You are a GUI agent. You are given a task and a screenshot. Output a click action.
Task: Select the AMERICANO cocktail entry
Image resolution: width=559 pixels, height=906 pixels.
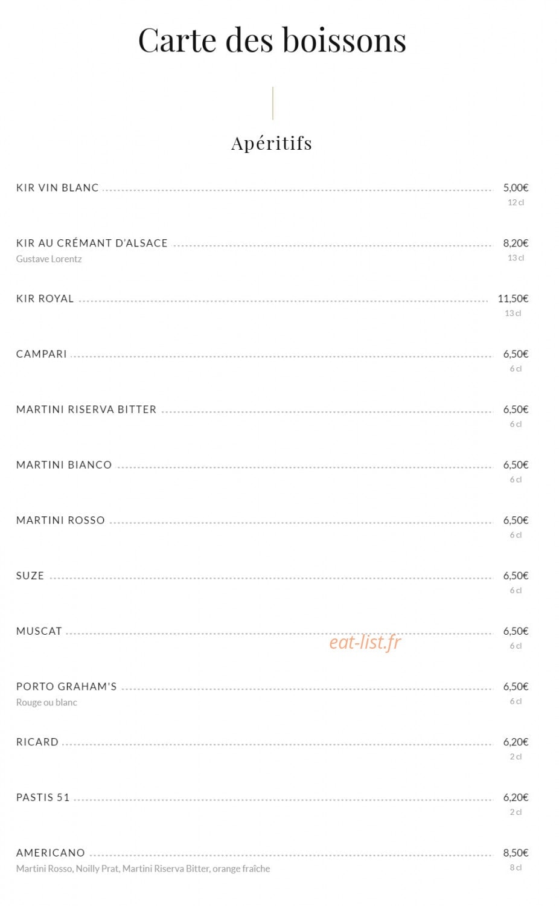[51, 853]
